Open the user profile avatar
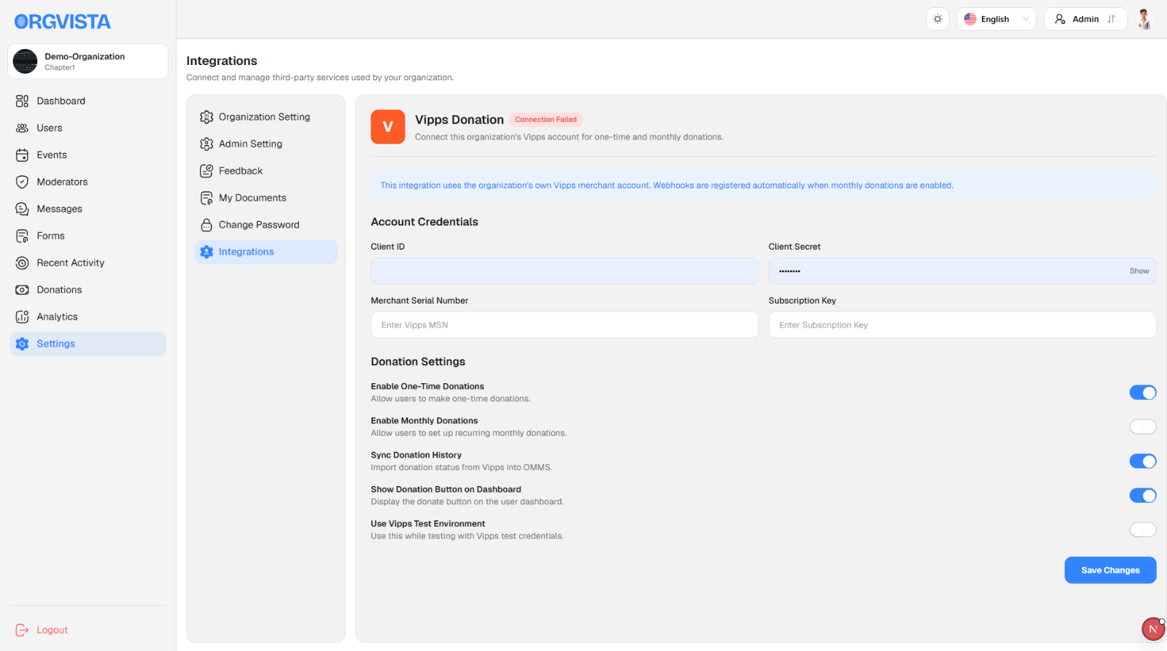 (x=1144, y=19)
